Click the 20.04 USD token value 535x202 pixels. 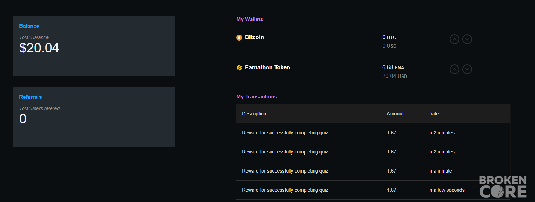pyautogui.click(x=395, y=76)
